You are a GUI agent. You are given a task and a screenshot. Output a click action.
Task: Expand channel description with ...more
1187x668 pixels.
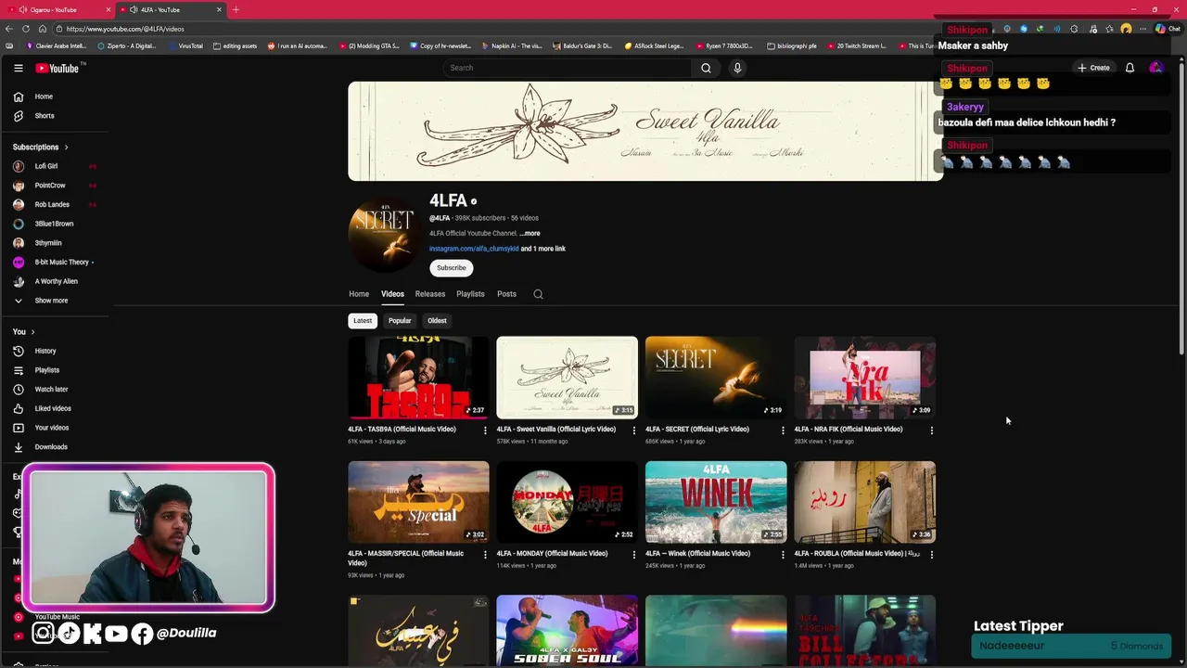point(530,234)
